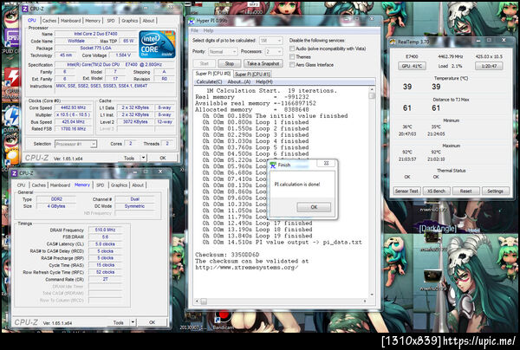The image size is (520, 350).
Task: Click the Stop button in Hyper PI
Action: click(x=229, y=63)
